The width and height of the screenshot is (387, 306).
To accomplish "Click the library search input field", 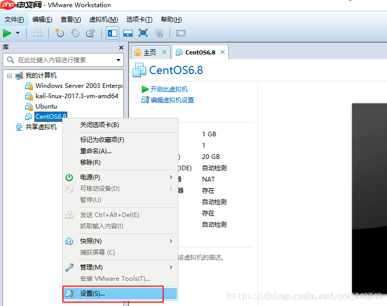I will [63, 60].
